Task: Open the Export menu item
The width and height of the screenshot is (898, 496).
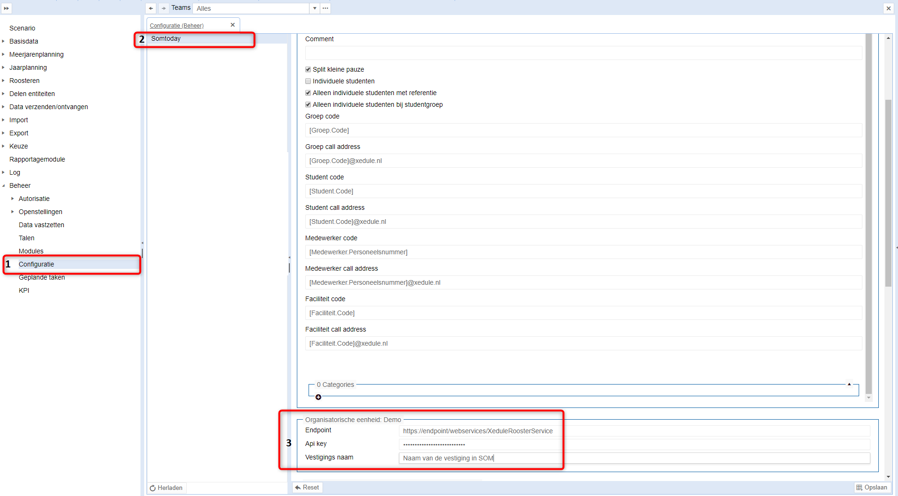Action: click(x=19, y=133)
